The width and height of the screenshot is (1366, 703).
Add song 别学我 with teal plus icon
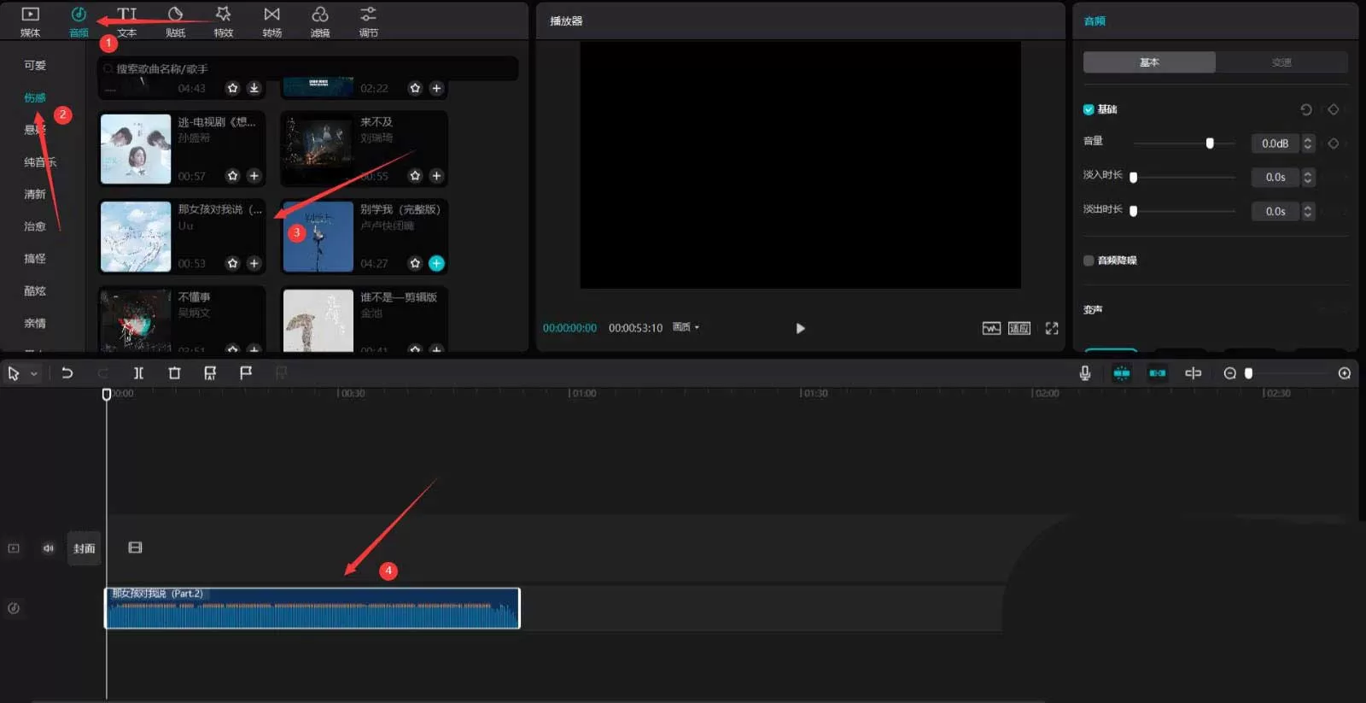pyautogui.click(x=436, y=263)
